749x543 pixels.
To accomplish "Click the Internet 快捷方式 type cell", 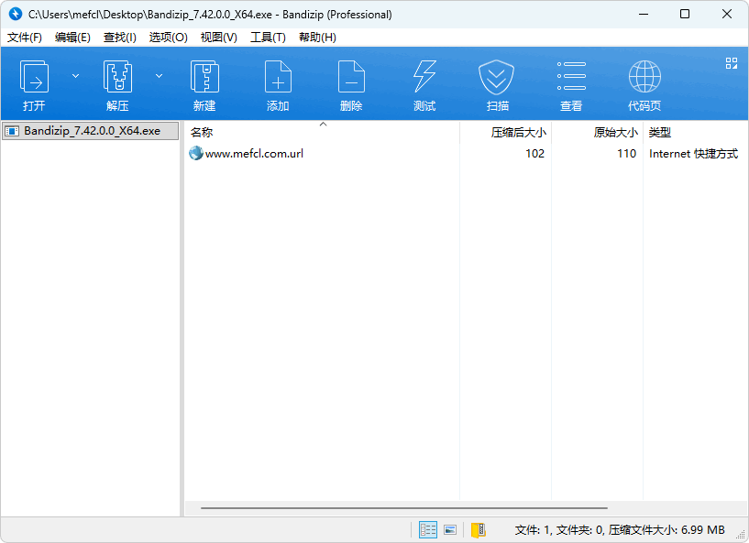I will coord(693,154).
